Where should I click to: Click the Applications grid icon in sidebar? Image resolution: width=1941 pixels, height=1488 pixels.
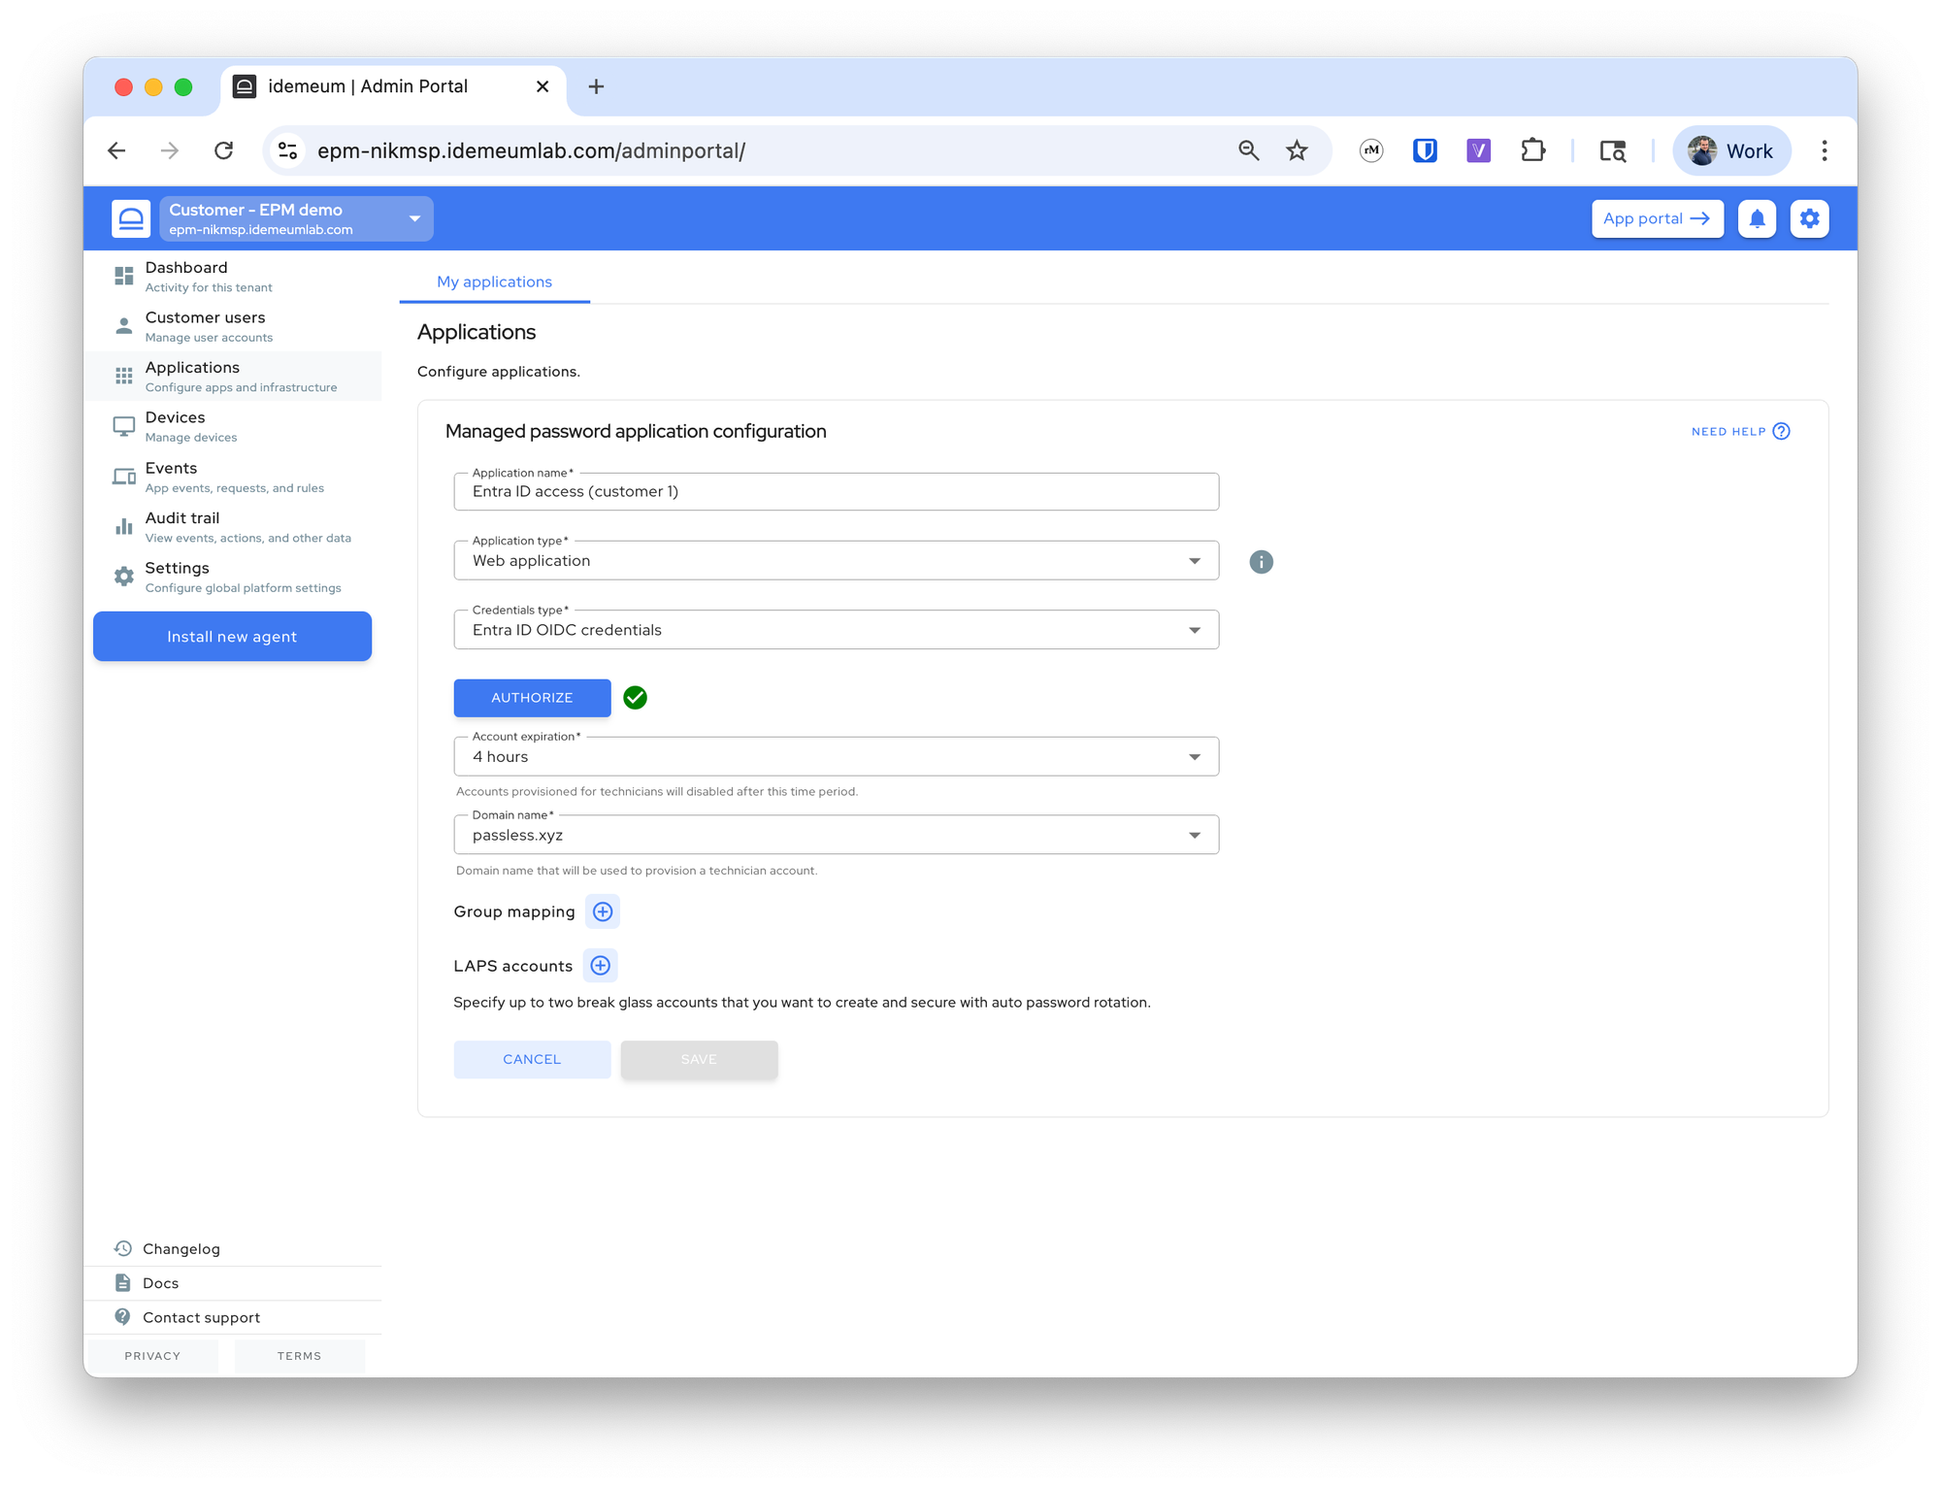tap(123, 376)
